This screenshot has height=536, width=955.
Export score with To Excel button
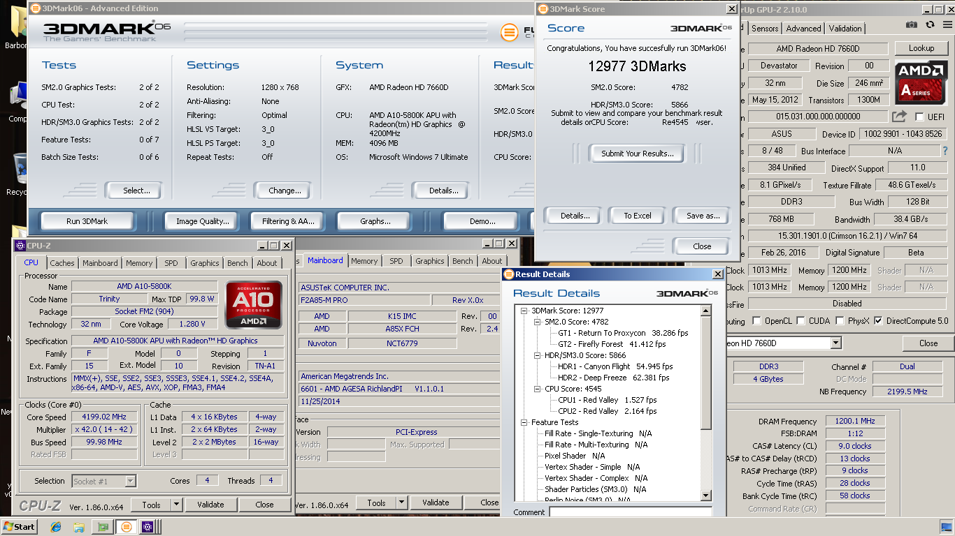pyautogui.click(x=638, y=216)
